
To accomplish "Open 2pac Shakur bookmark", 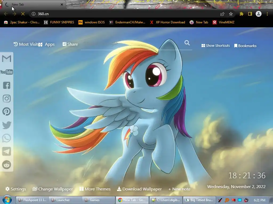I will tap(22, 22).
